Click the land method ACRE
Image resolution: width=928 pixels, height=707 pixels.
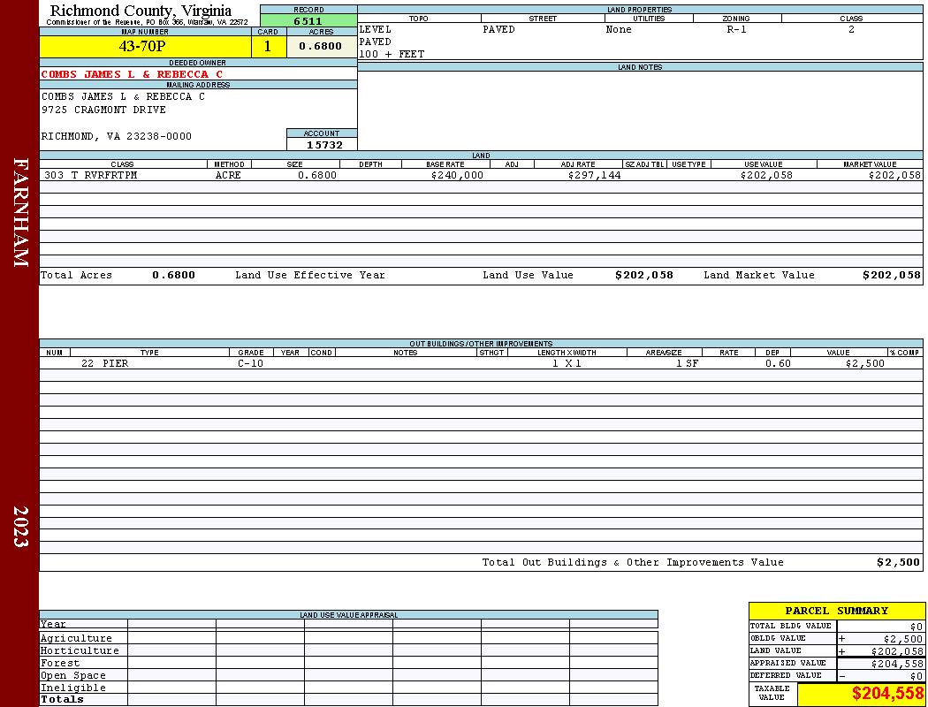point(228,175)
